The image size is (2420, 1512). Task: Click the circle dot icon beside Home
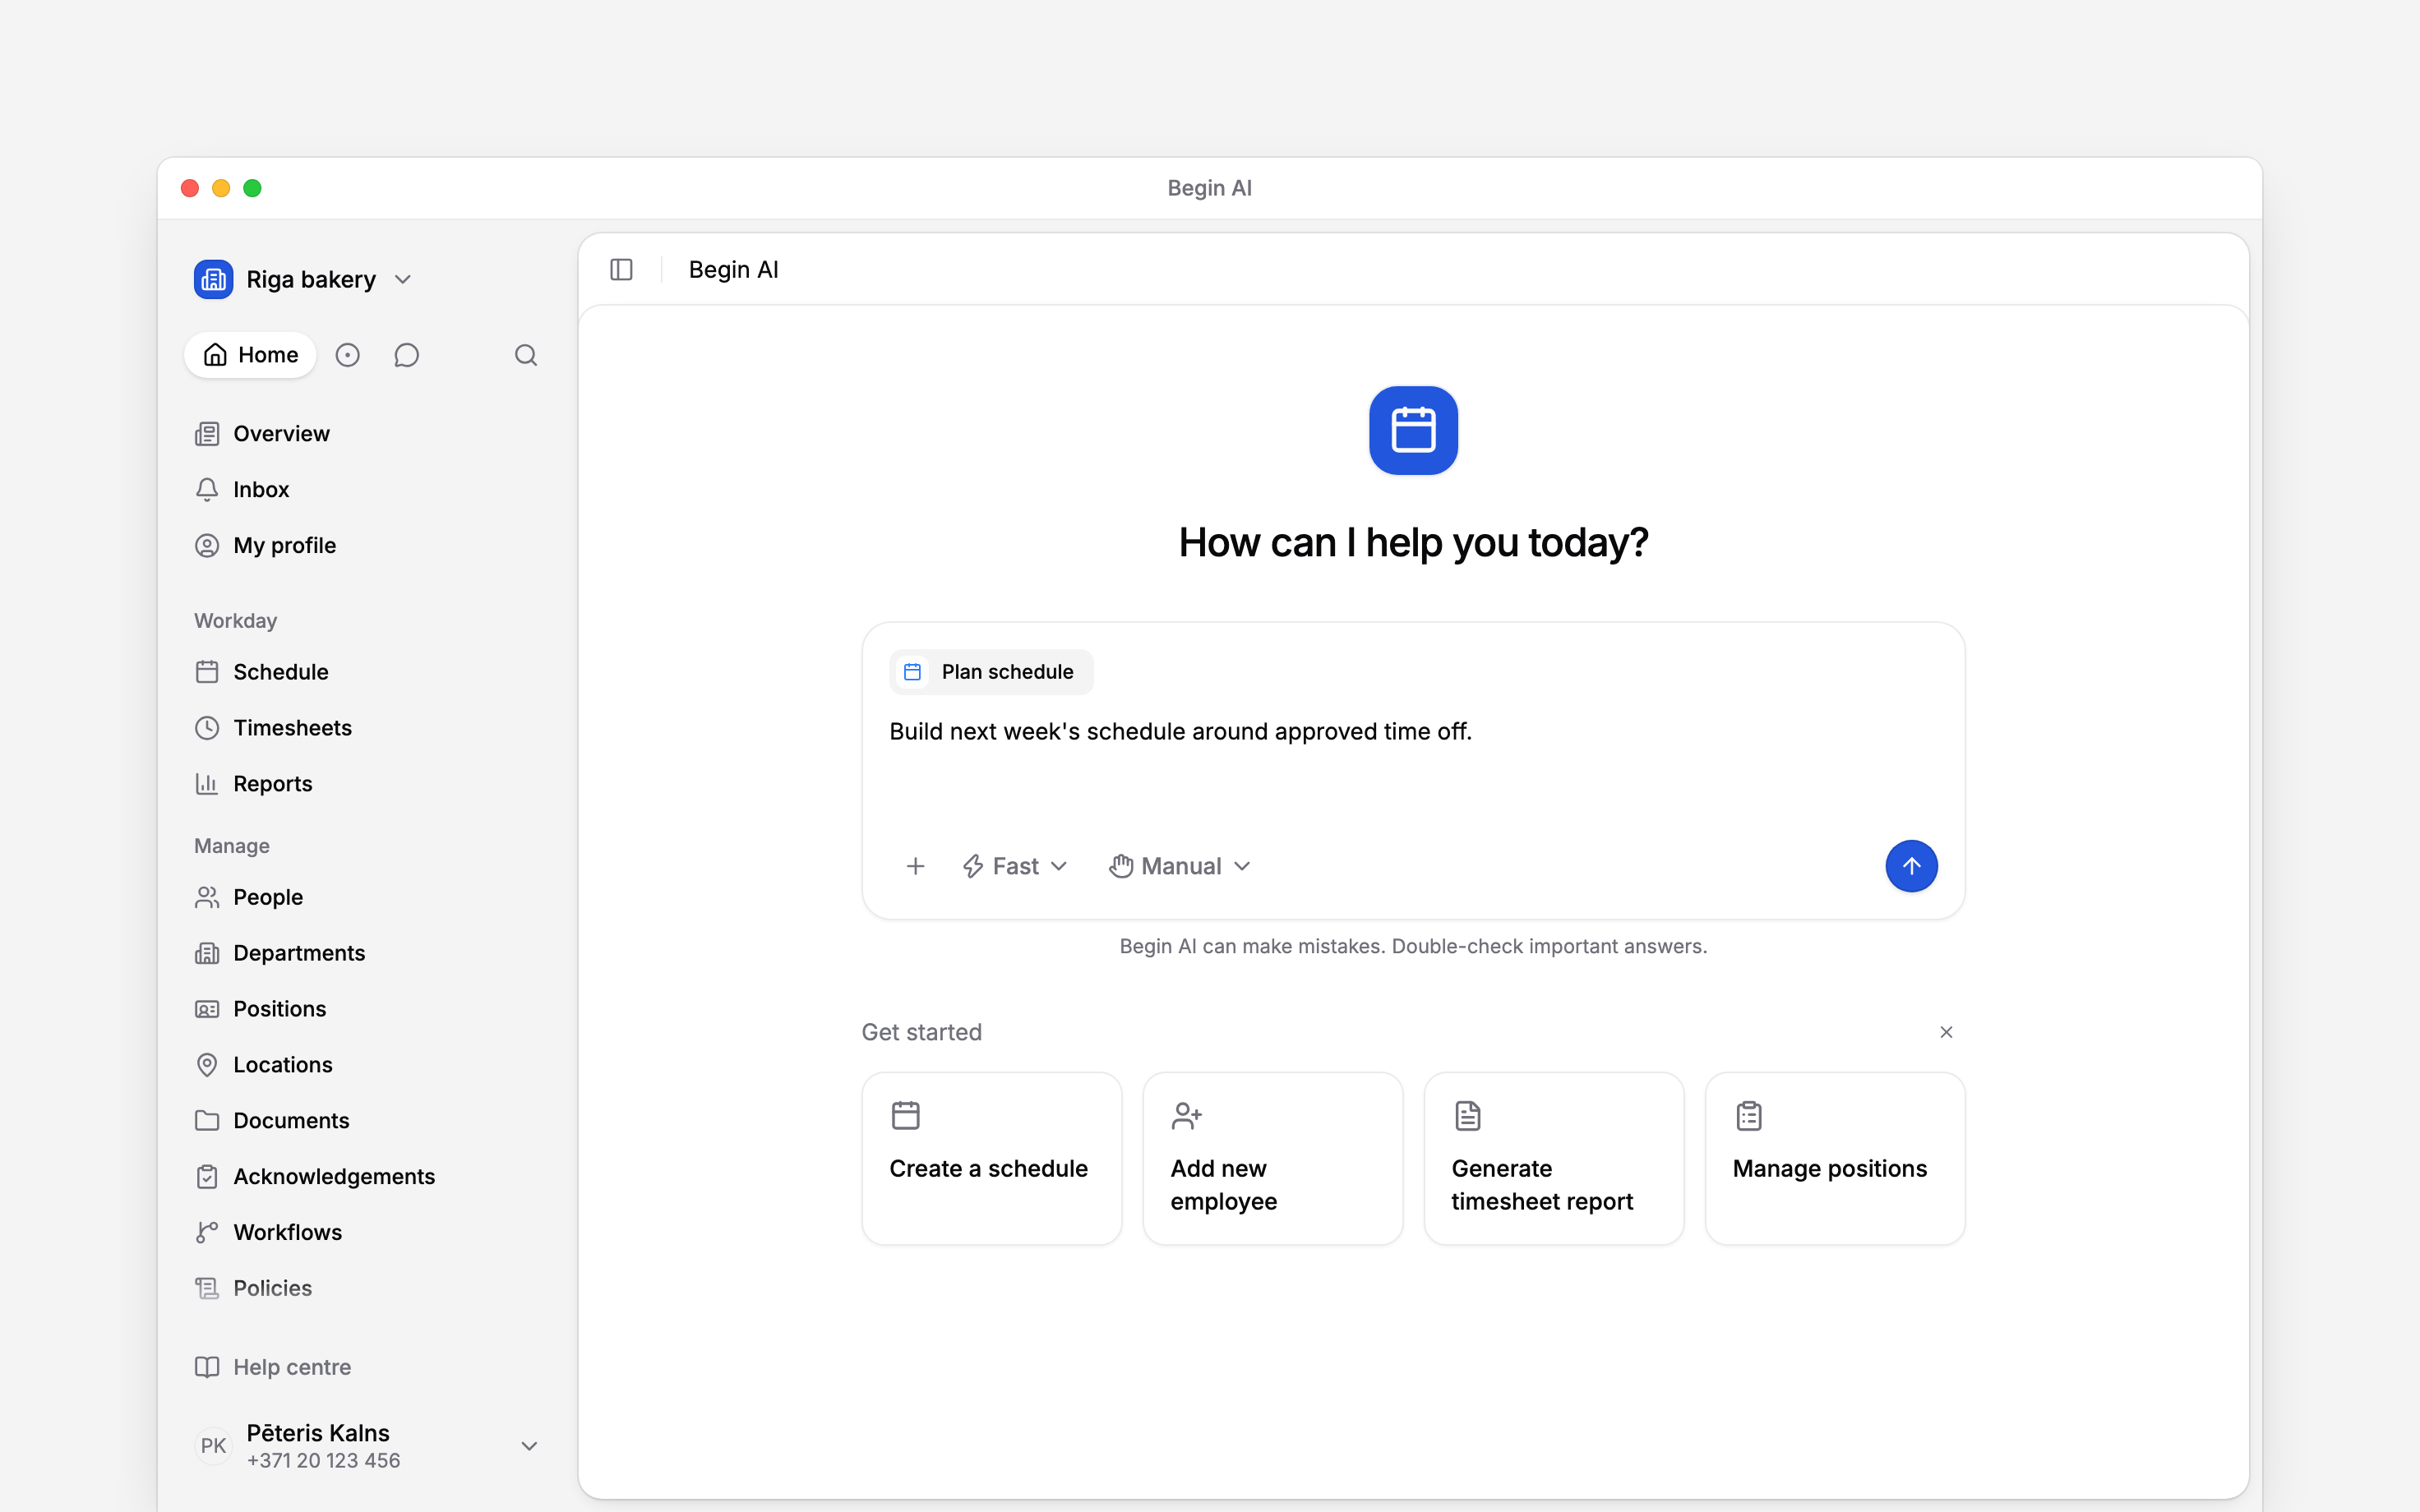(x=347, y=355)
